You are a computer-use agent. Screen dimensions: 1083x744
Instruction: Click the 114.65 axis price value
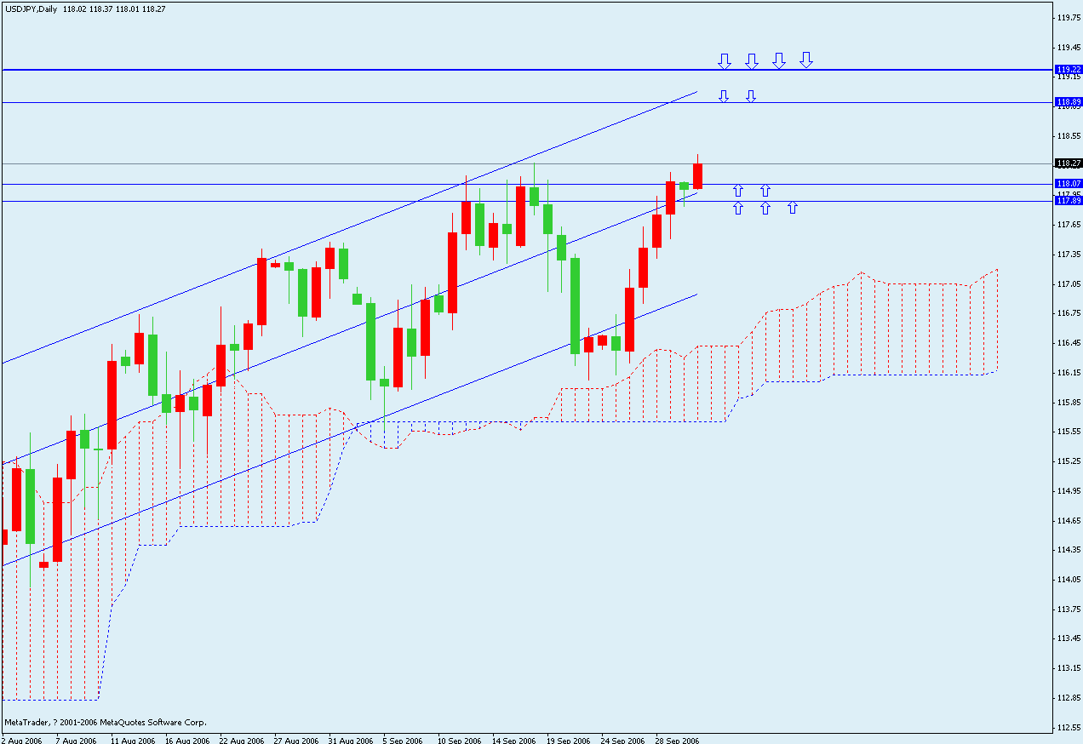pyautogui.click(x=1069, y=520)
